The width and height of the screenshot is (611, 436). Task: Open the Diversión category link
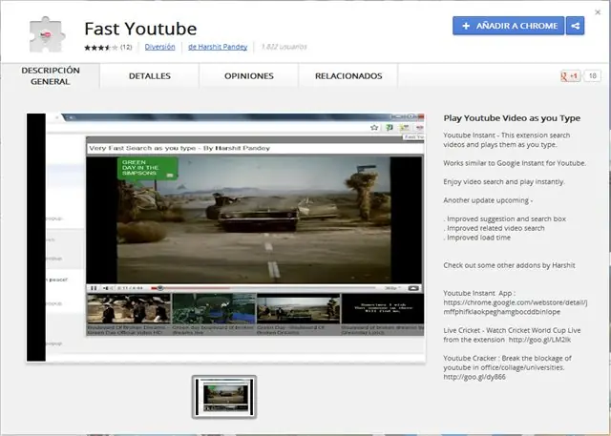159,47
